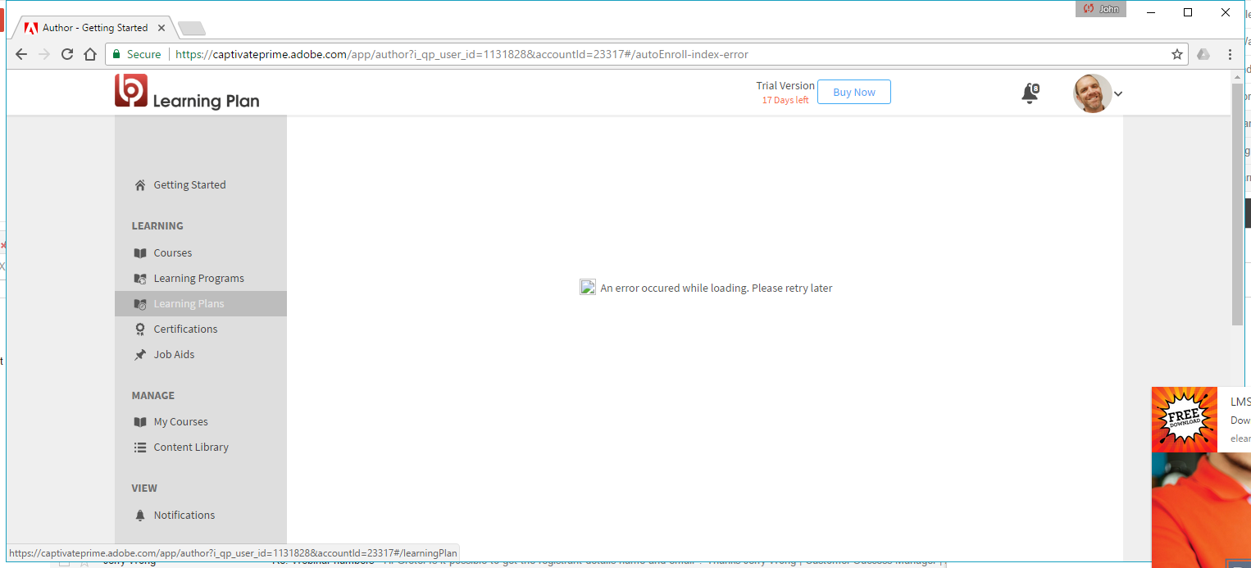Click the page vertical scrollbar
This screenshot has width=1251, height=568.
[x=1237, y=205]
